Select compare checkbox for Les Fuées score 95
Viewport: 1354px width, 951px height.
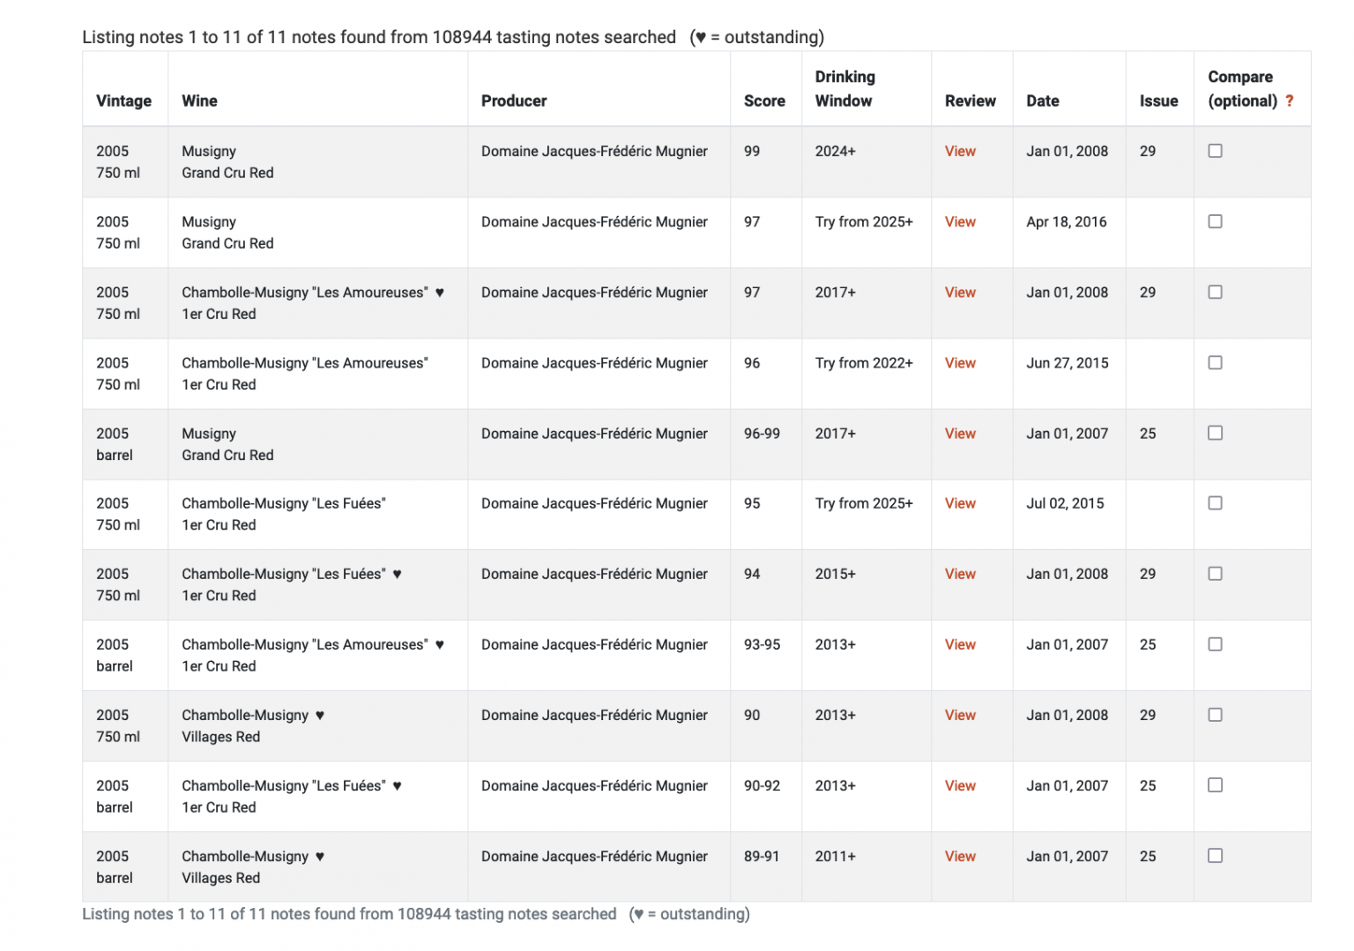(1216, 502)
